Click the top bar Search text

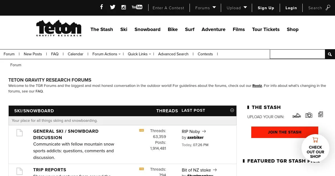pos(315,8)
